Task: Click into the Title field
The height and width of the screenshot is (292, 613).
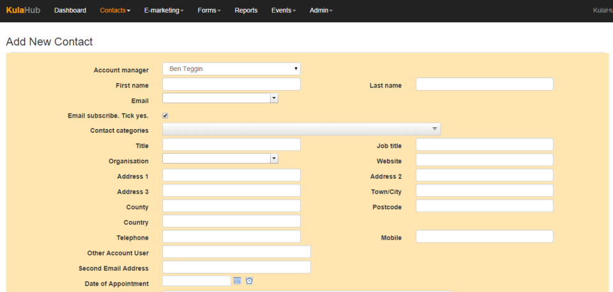Action: click(x=231, y=144)
